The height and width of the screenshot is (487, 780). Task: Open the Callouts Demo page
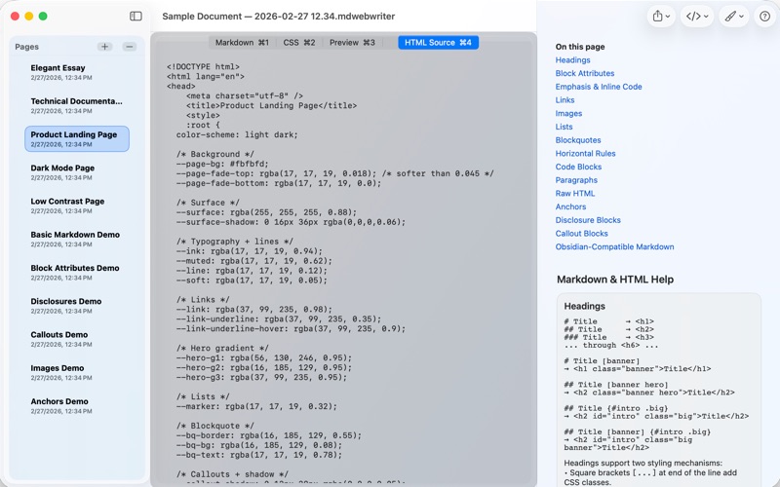[x=77, y=338]
